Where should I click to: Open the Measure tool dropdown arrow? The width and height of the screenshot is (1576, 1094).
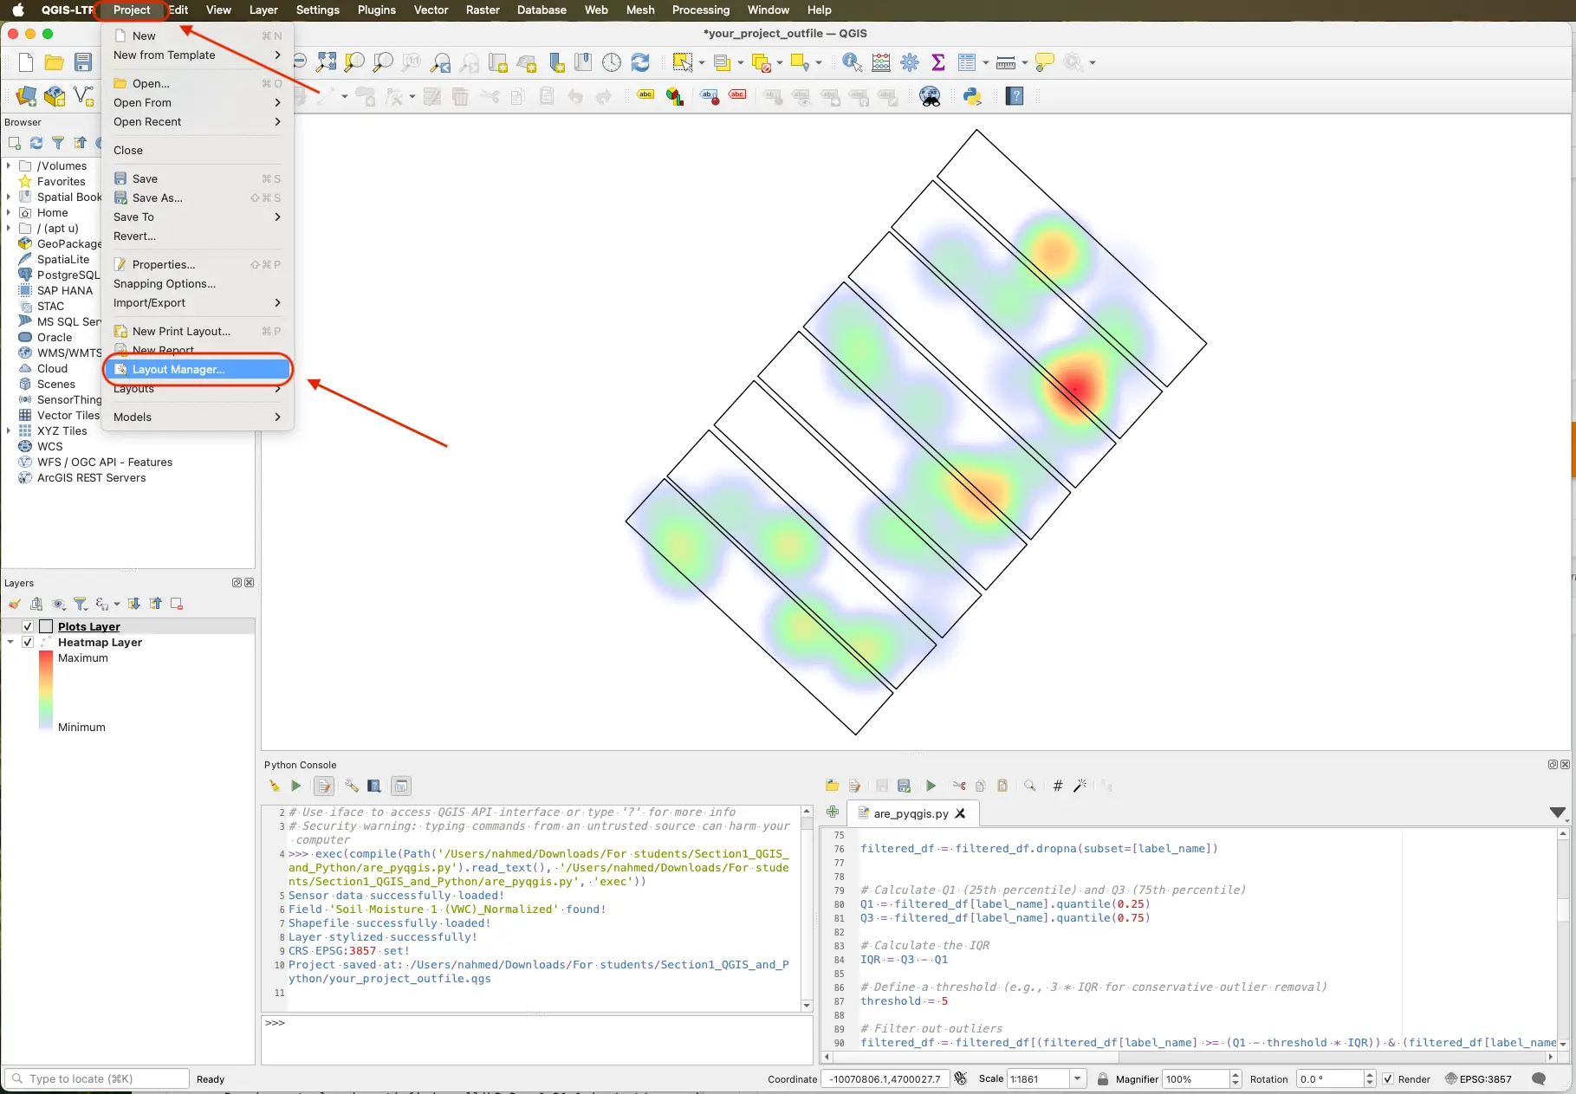pyautogui.click(x=1024, y=62)
